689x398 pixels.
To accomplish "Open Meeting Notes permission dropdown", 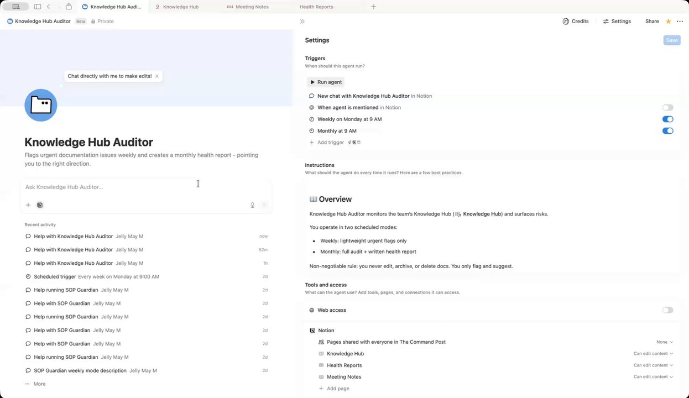I will pos(653,377).
